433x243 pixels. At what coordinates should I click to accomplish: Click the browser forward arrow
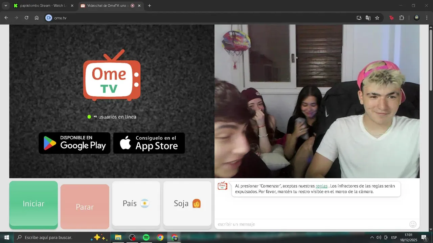pyautogui.click(x=16, y=18)
